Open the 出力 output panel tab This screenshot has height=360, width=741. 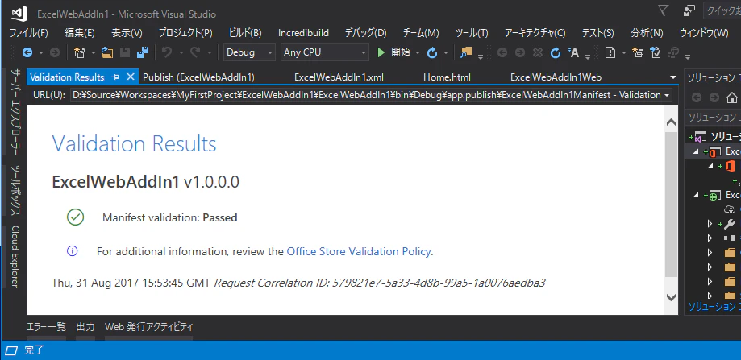(85, 326)
